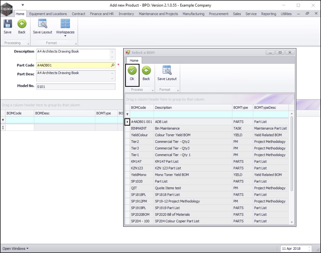Sort by BOMType column header in dialog
The width and height of the screenshot is (321, 253).
(240, 107)
